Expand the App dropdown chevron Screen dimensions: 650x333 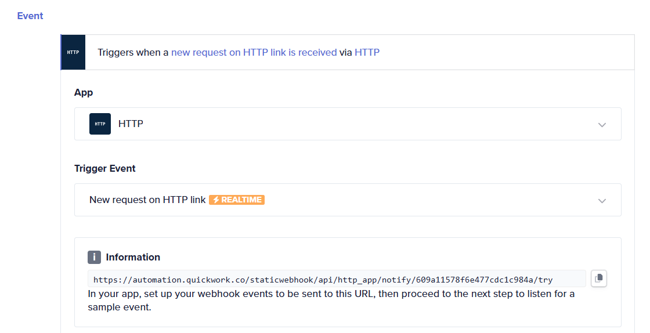[x=602, y=125]
